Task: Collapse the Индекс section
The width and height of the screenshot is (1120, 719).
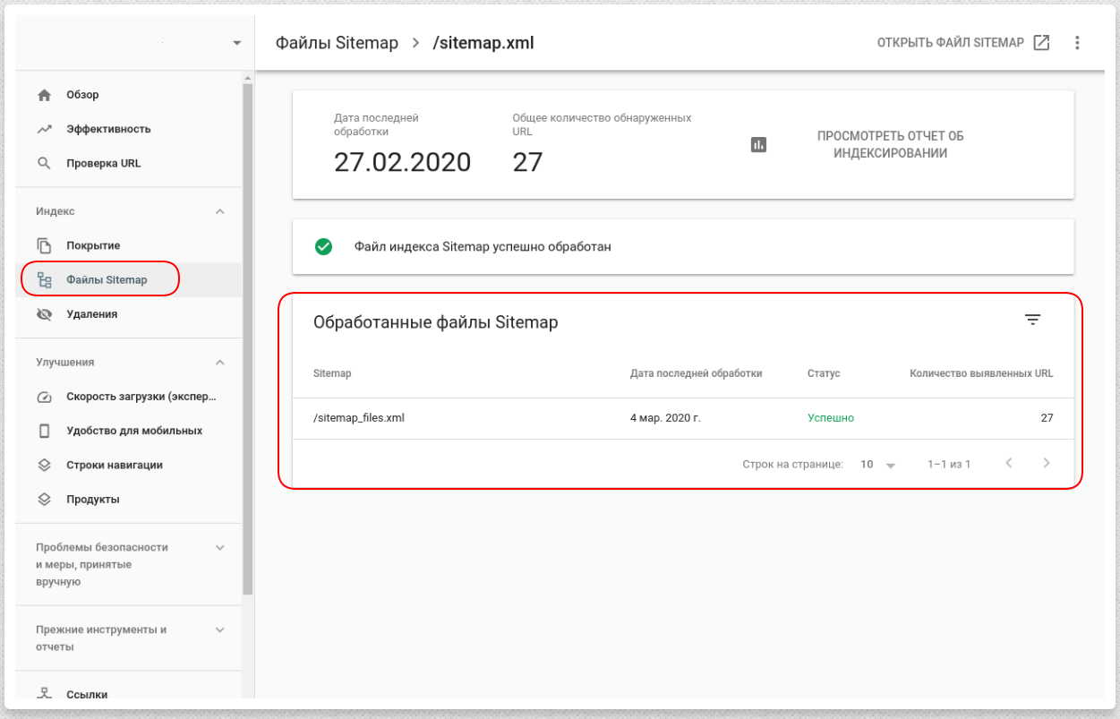Action: point(220,210)
